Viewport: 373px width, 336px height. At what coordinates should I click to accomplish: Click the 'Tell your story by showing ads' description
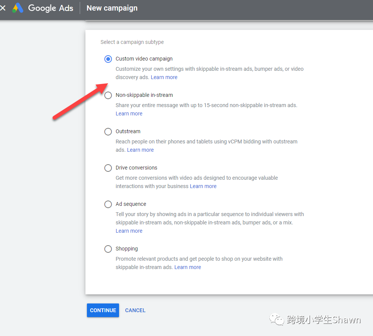[x=210, y=218]
